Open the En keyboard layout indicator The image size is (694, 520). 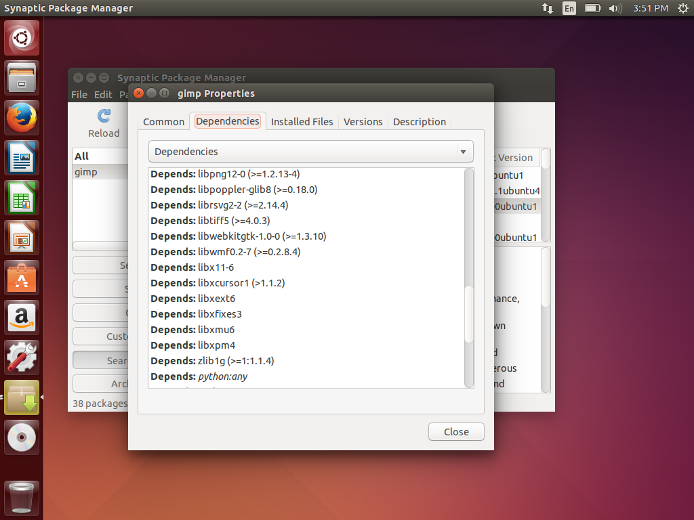point(569,8)
